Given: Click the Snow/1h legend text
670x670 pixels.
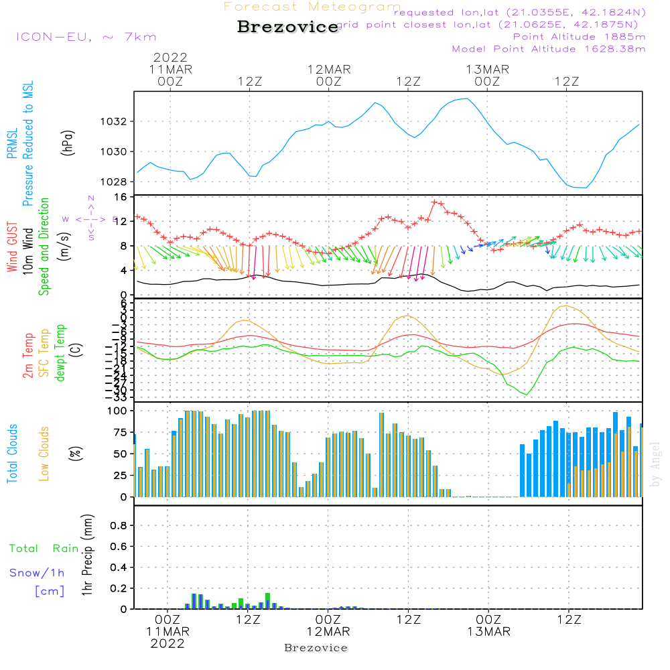Looking at the screenshot, I should [37, 573].
